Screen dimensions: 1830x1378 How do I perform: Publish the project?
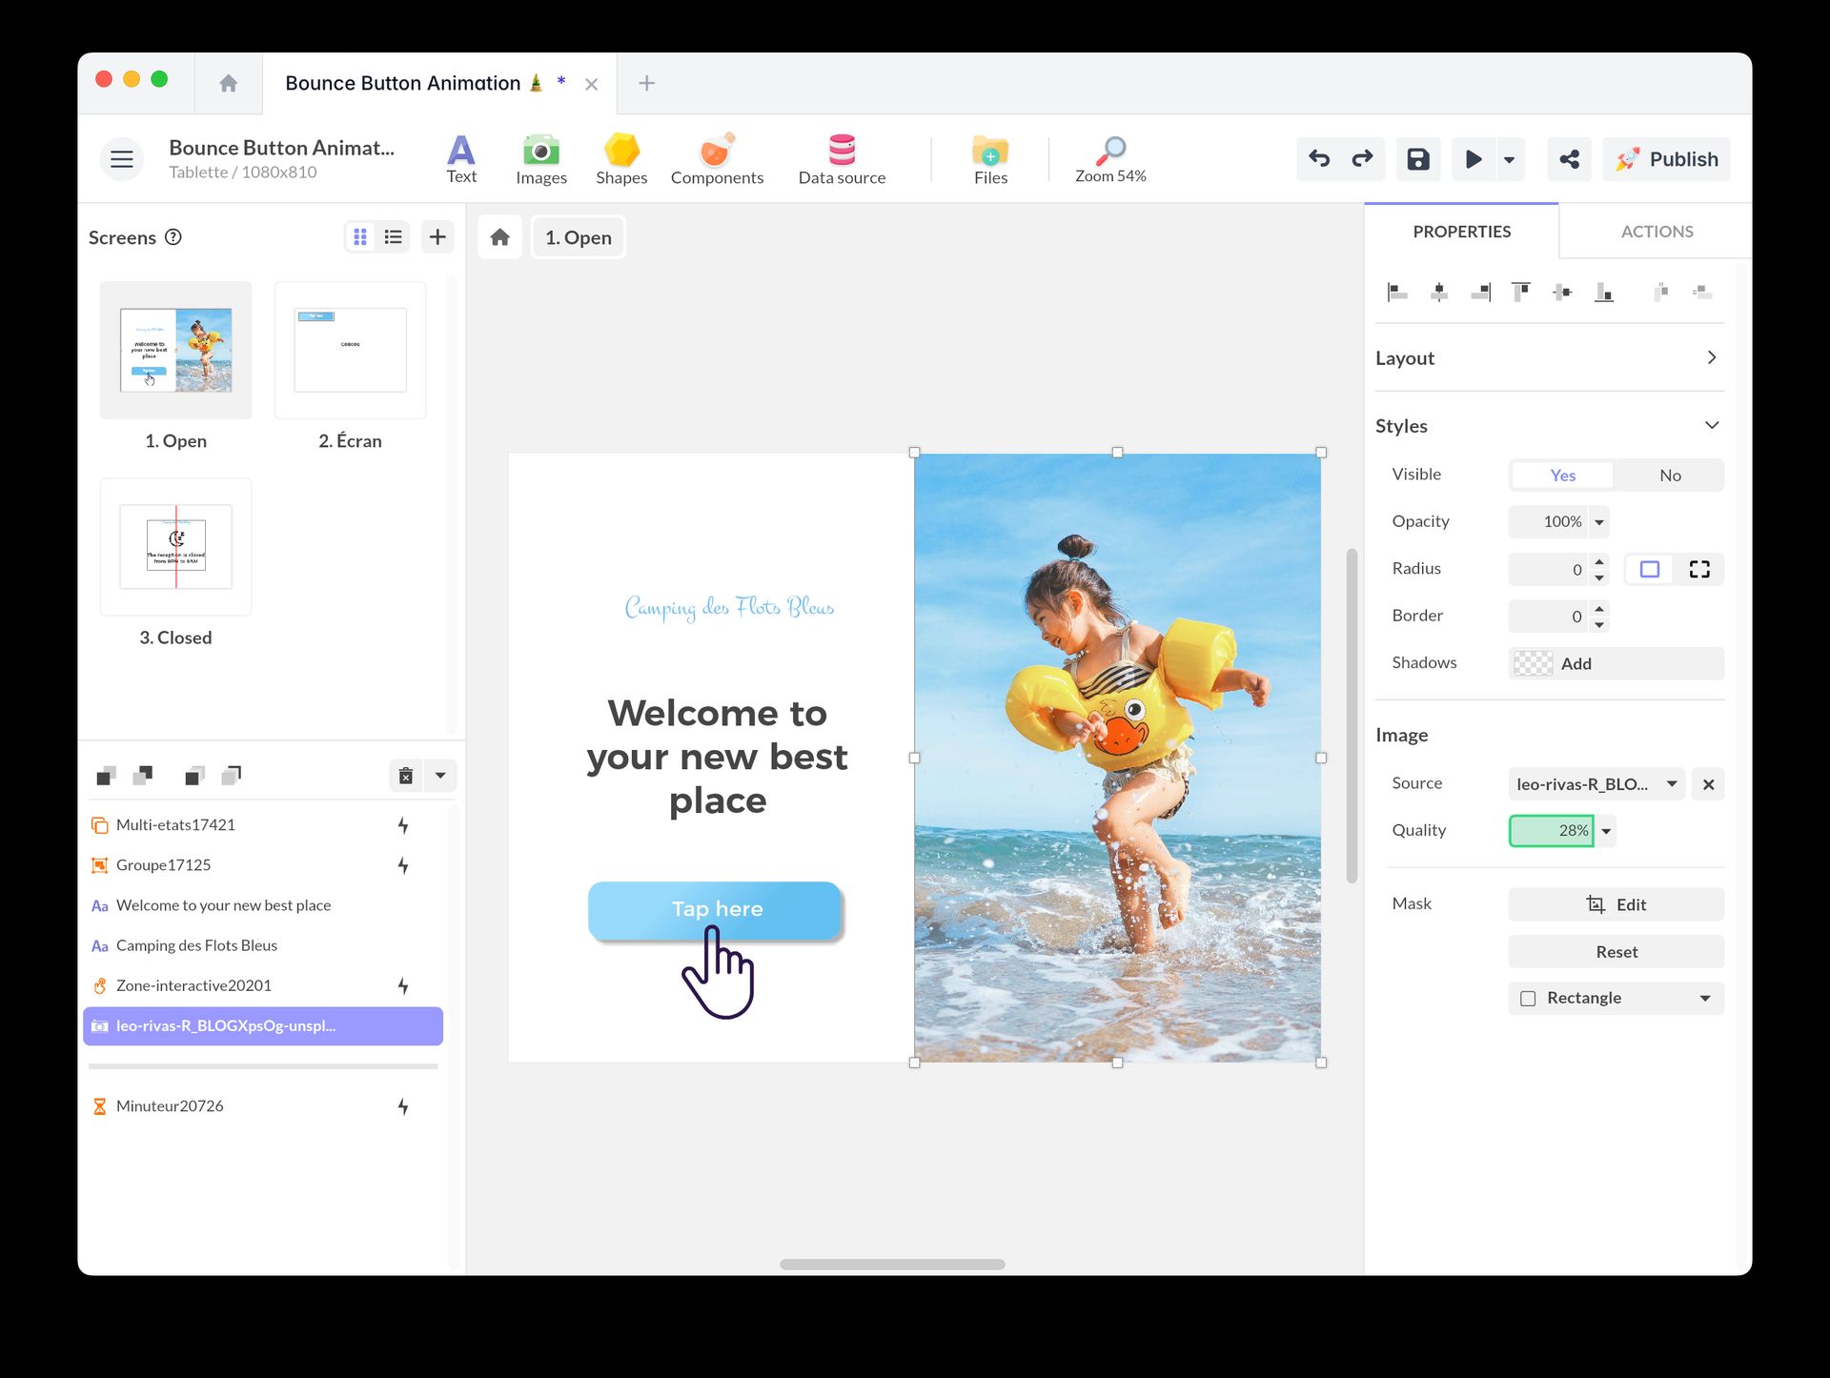point(1666,158)
